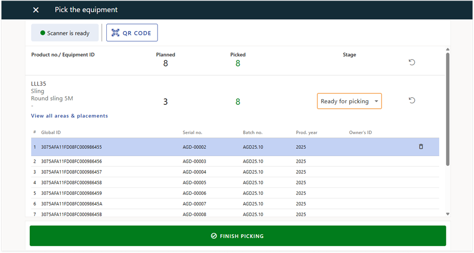The width and height of the screenshot is (474, 253).
Task: Open View all areas & placements link
Action: click(69, 116)
